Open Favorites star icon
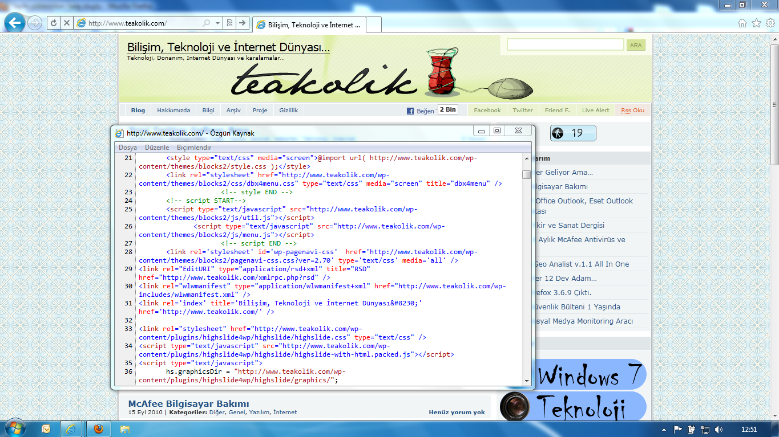This screenshot has height=437, width=779. [x=756, y=23]
